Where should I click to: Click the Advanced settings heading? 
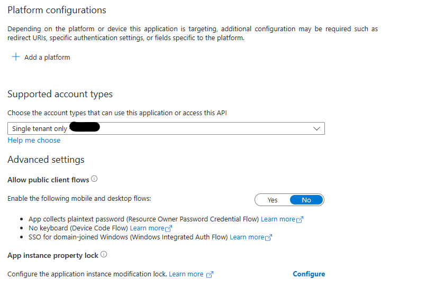tap(46, 160)
